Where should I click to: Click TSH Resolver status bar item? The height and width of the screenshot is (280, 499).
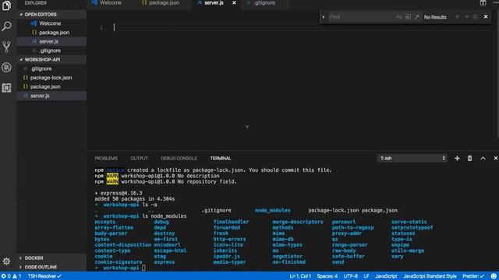44,276
